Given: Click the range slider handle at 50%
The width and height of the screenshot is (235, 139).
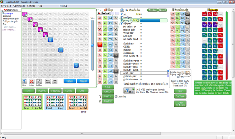Looking at the screenshot, I should (x=92, y=45).
